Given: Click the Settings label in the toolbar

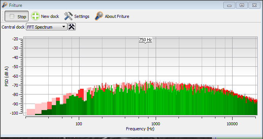Looking at the screenshot, I should pos(82,16).
